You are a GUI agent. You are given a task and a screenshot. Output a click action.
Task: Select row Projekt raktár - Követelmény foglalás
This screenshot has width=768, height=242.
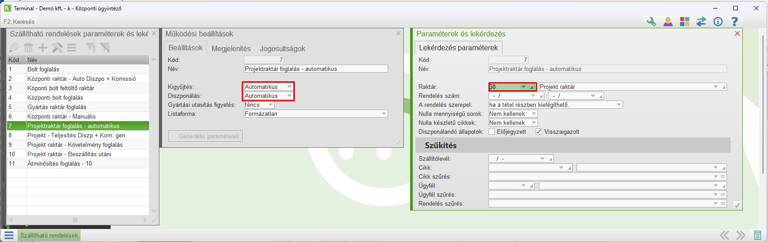pyautogui.click(x=78, y=145)
